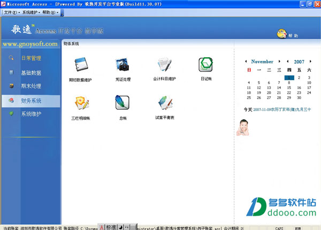Open the 会计科目维护 document icon
The image size is (321, 230).
pos(165,64)
